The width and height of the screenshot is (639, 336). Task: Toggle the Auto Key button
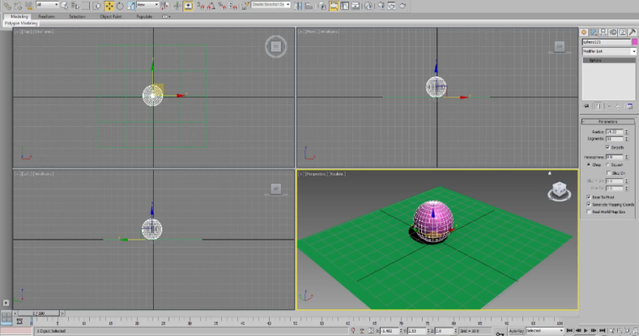516,331
